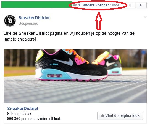150x126 pixels.
Task: Click the '600.360 personen vinden dit leuk' text
Action: (x=34, y=119)
